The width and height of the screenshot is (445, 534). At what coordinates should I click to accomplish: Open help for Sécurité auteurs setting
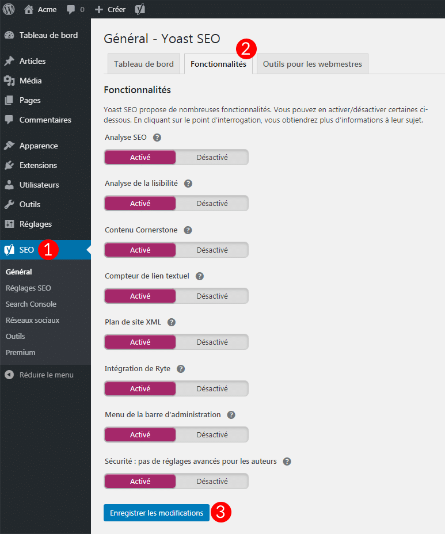(x=287, y=461)
